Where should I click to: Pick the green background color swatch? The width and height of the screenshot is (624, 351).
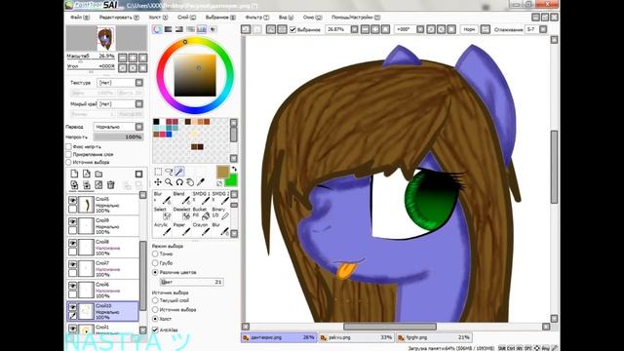231,180
